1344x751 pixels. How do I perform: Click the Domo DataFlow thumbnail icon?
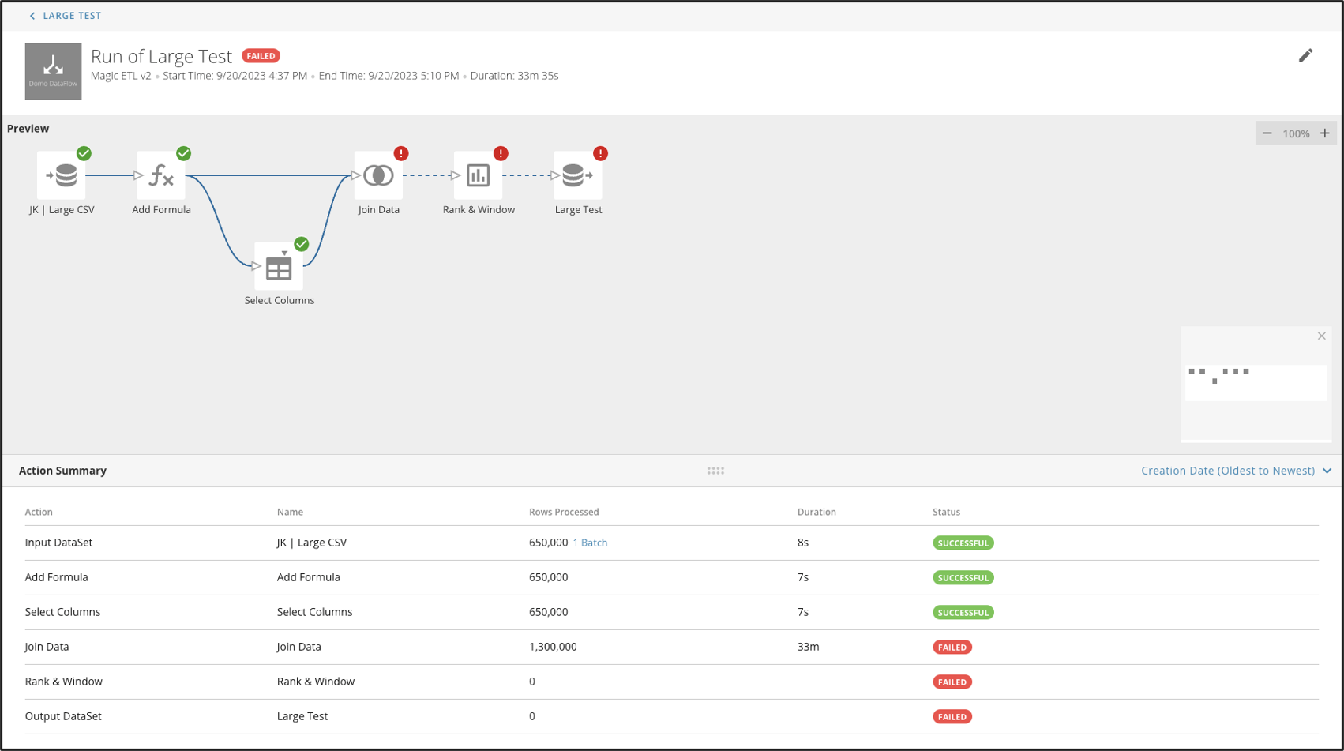click(x=53, y=71)
